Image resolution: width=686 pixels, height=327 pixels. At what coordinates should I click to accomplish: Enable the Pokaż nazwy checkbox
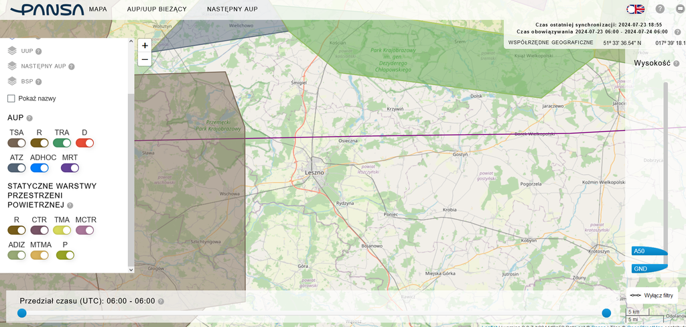click(x=11, y=99)
